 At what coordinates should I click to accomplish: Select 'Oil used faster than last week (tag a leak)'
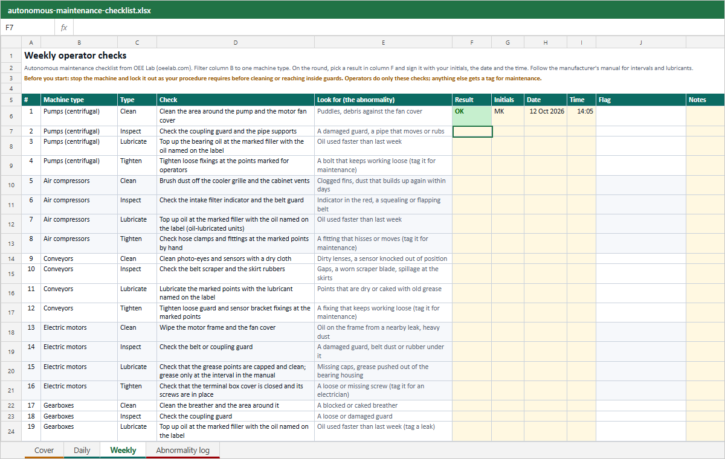(x=384, y=431)
